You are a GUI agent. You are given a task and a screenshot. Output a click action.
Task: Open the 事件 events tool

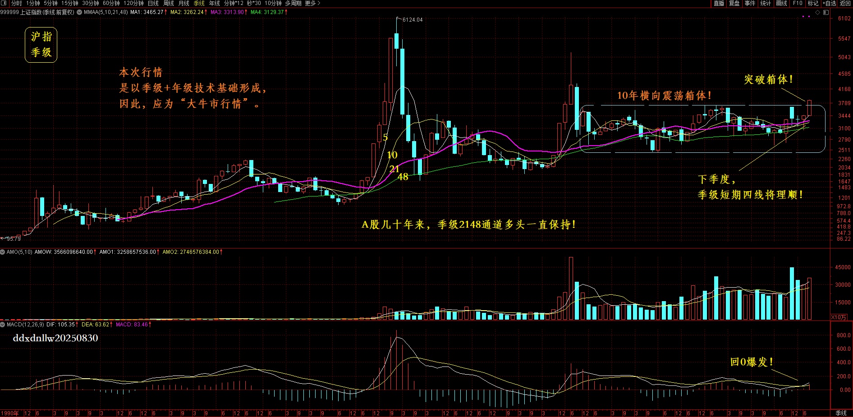[x=750, y=4]
